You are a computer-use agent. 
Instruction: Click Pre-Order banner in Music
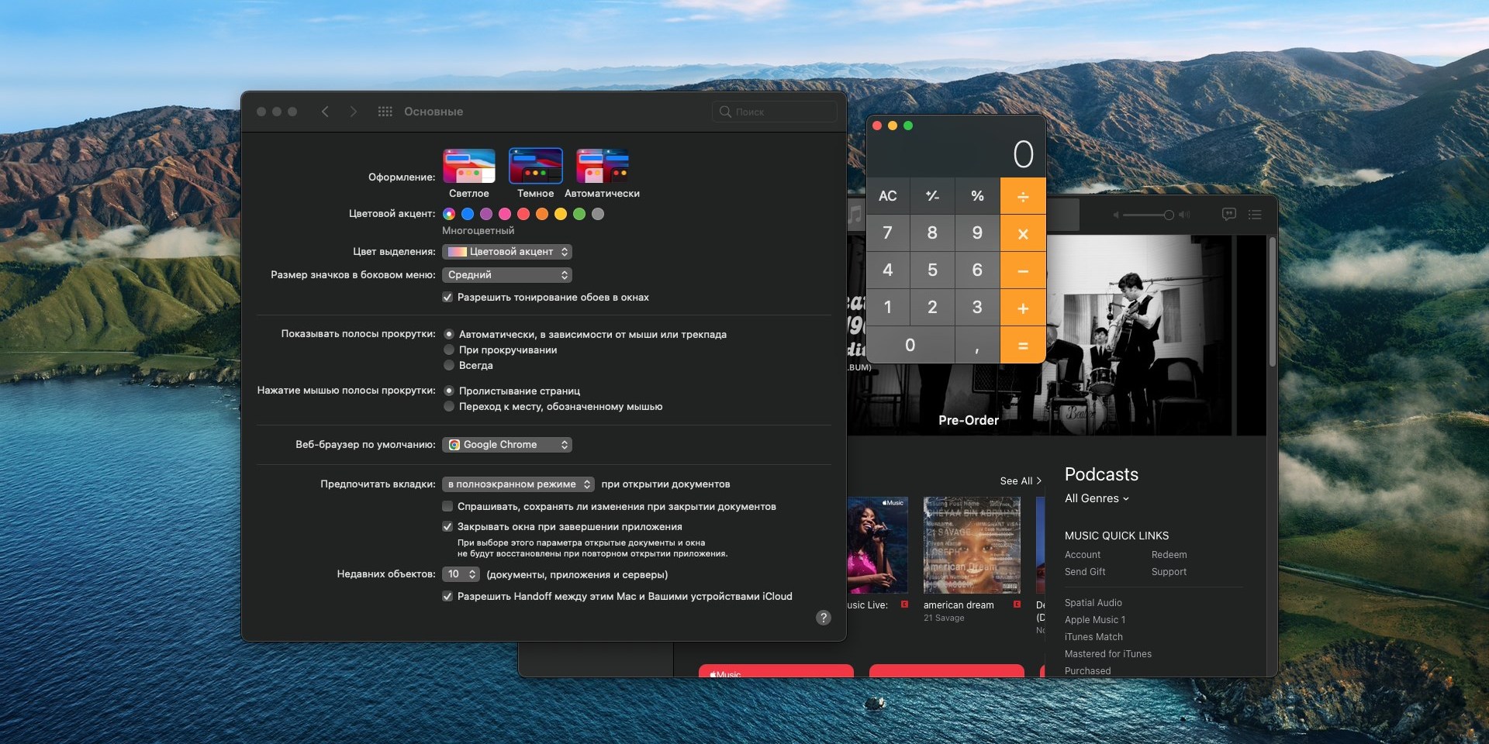click(969, 420)
